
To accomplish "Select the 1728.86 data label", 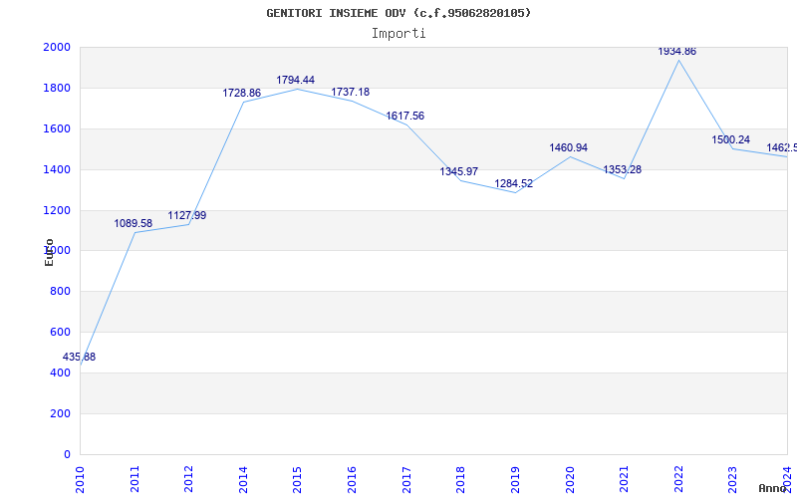I will pyautogui.click(x=241, y=93).
